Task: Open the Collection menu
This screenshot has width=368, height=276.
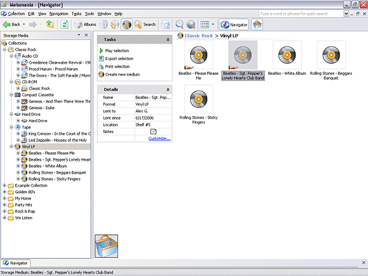Action: point(16,14)
